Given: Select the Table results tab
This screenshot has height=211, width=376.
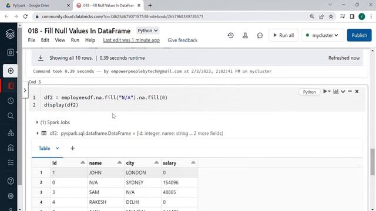Looking at the screenshot, I should pyautogui.click(x=45, y=148).
